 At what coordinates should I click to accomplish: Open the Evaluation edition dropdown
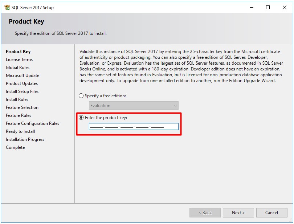[134, 106]
